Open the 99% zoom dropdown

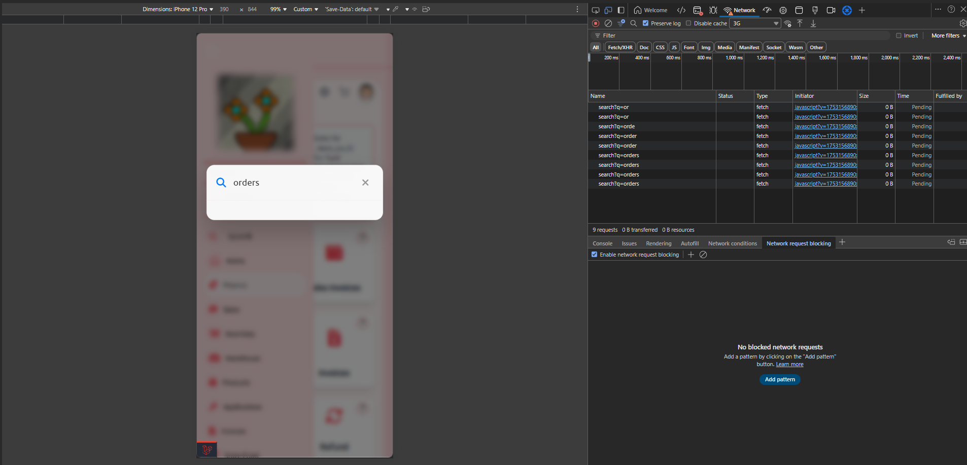click(x=278, y=9)
